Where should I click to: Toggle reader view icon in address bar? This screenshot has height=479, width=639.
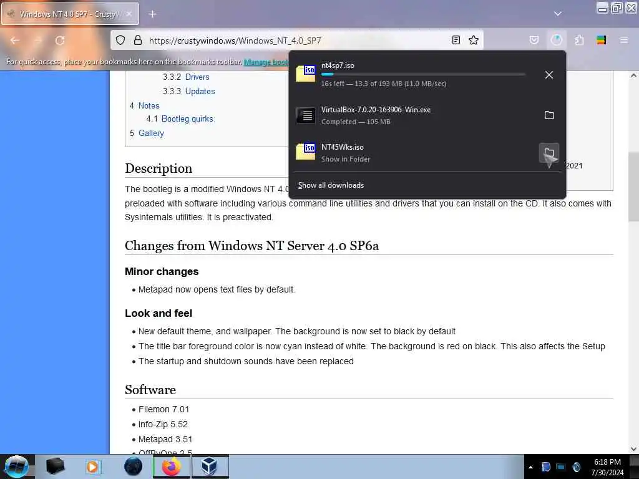pyautogui.click(x=456, y=40)
